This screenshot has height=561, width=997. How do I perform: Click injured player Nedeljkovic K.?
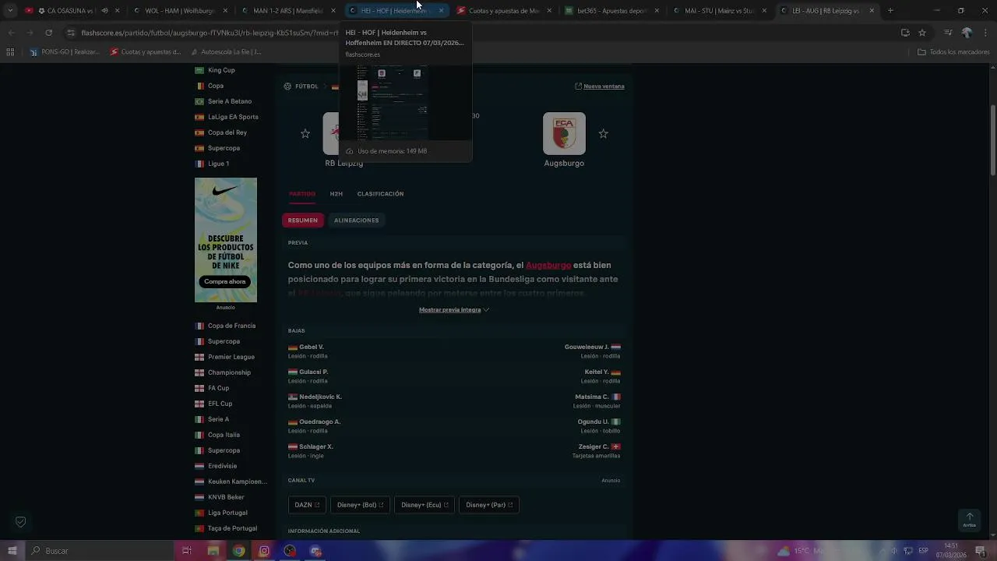pyautogui.click(x=320, y=397)
